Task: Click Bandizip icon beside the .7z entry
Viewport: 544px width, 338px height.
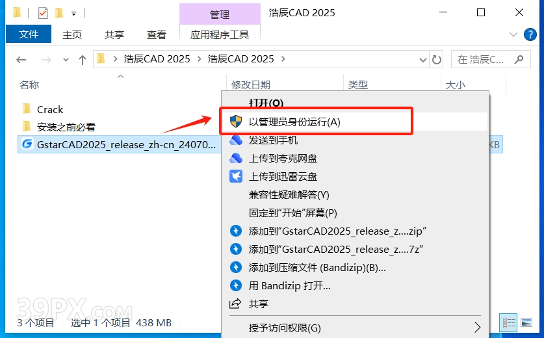Action: point(236,249)
